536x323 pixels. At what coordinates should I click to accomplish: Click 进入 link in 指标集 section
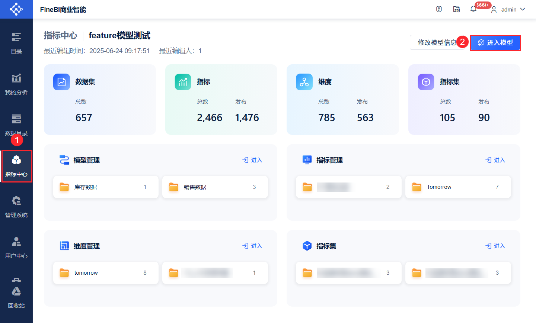point(495,246)
